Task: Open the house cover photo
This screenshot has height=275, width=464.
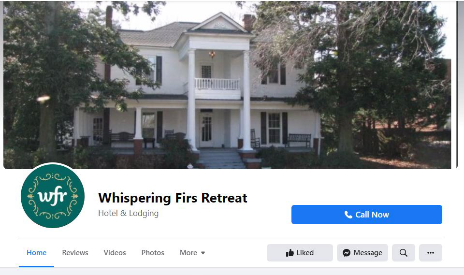Action: click(227, 85)
